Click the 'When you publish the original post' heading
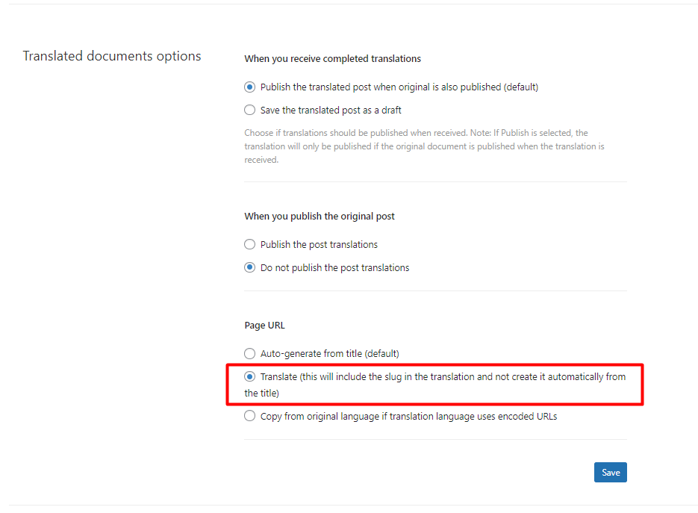The image size is (698, 513). coord(320,217)
